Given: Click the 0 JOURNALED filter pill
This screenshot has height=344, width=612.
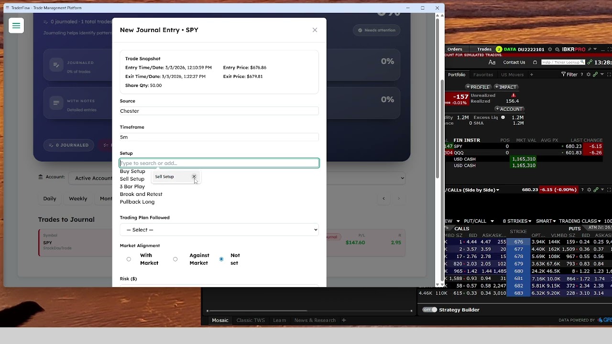Looking at the screenshot, I should (69, 145).
